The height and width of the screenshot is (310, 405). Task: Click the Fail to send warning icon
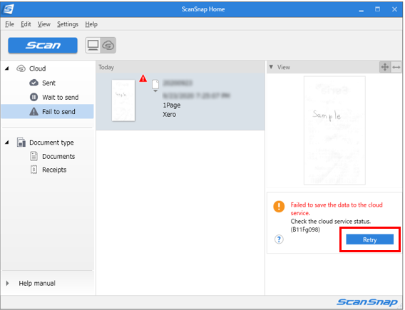(34, 111)
